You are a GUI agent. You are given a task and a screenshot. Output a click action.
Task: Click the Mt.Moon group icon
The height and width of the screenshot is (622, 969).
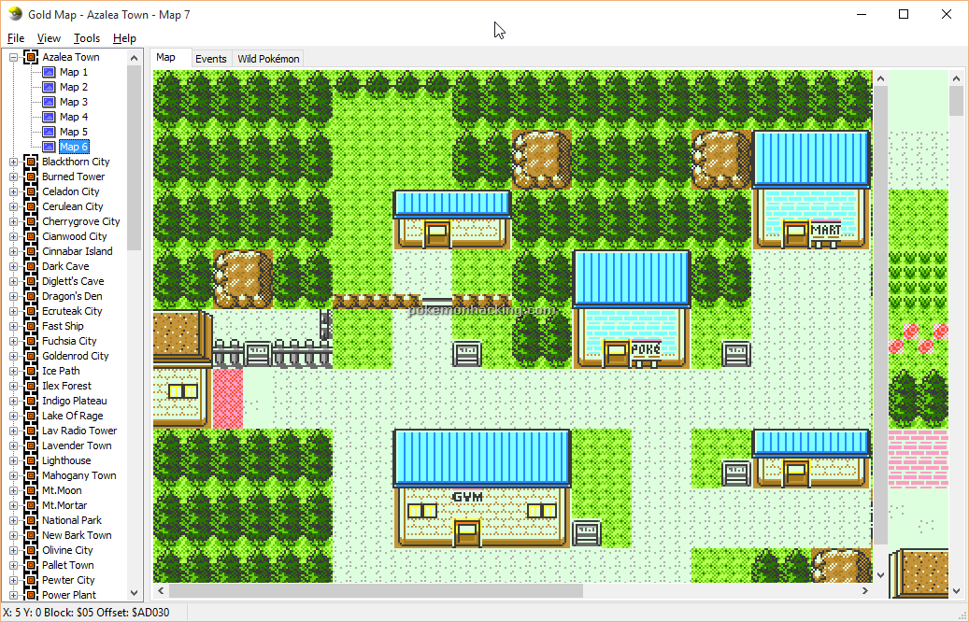coord(31,490)
